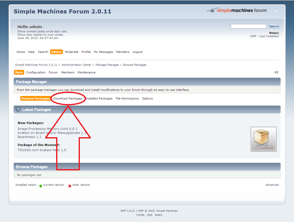This screenshot has height=222, width=294.
Task: Open the Admin menu item
Action: [x=56, y=52]
